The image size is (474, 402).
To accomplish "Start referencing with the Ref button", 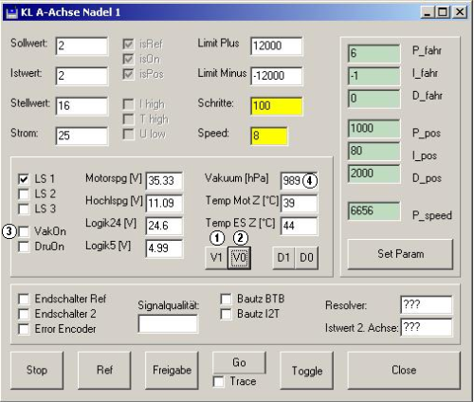I will (104, 370).
